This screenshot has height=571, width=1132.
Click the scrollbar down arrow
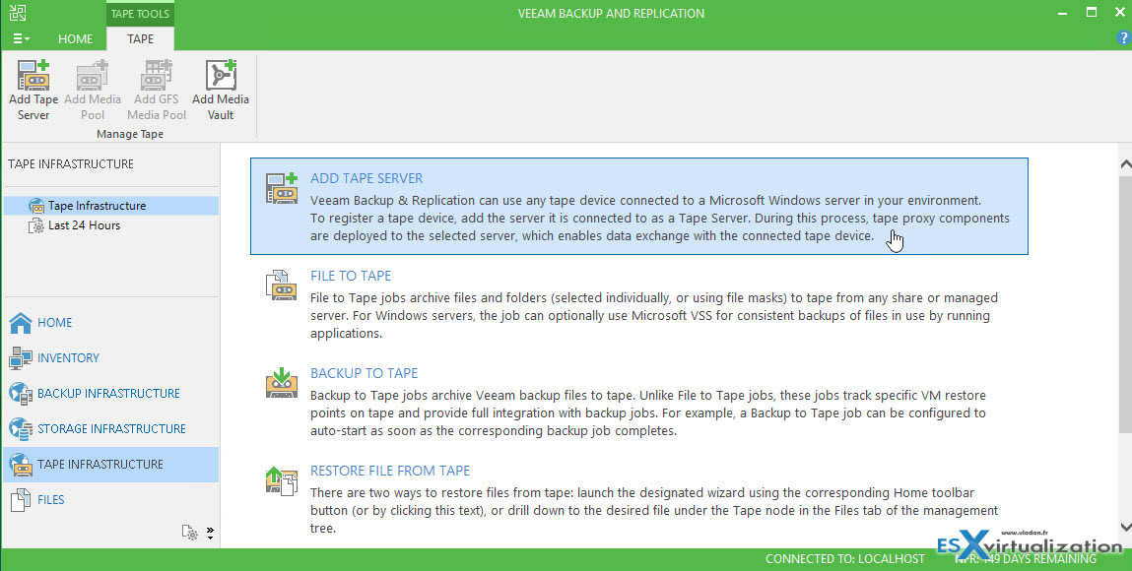click(1125, 527)
